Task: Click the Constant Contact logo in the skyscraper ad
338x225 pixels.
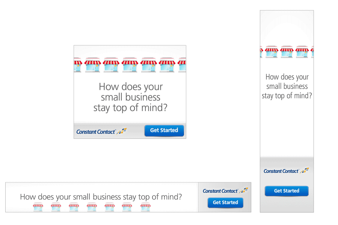Action: coord(287,171)
